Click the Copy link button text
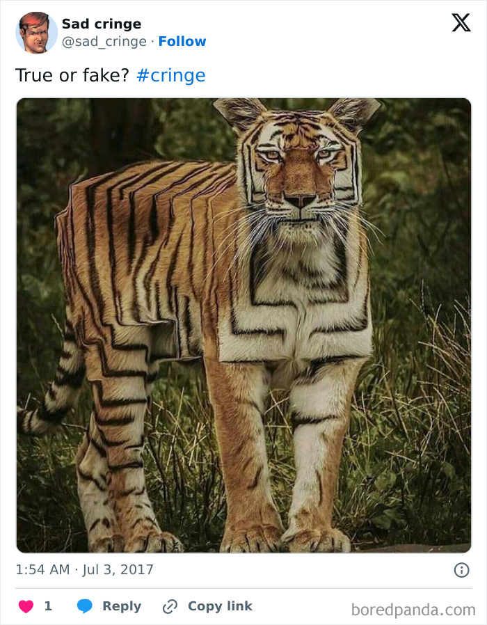Image resolution: width=487 pixels, height=625 pixels. 220,606
